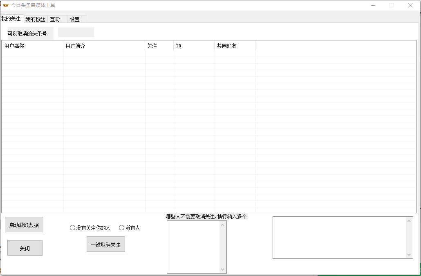Click inside the right-side log text area
This screenshot has height=276, width=421.
339,237
